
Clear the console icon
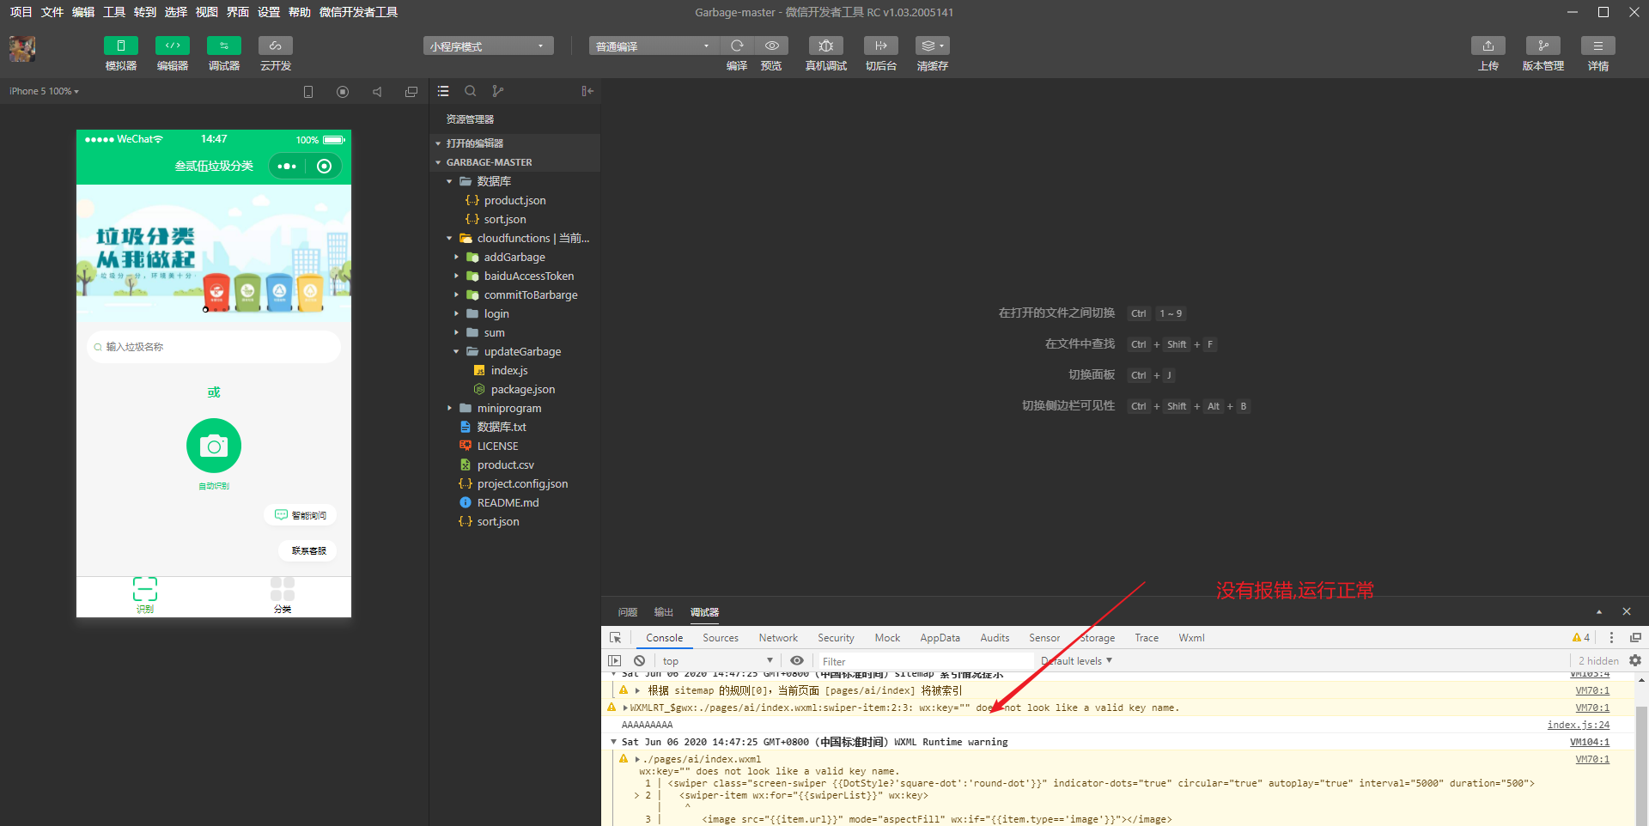(639, 660)
